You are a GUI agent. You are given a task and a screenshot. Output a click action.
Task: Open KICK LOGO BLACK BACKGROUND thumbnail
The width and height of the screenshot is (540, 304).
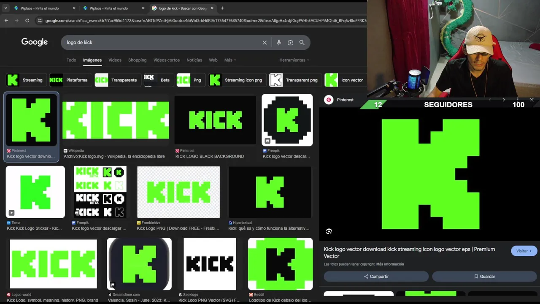[215, 120]
